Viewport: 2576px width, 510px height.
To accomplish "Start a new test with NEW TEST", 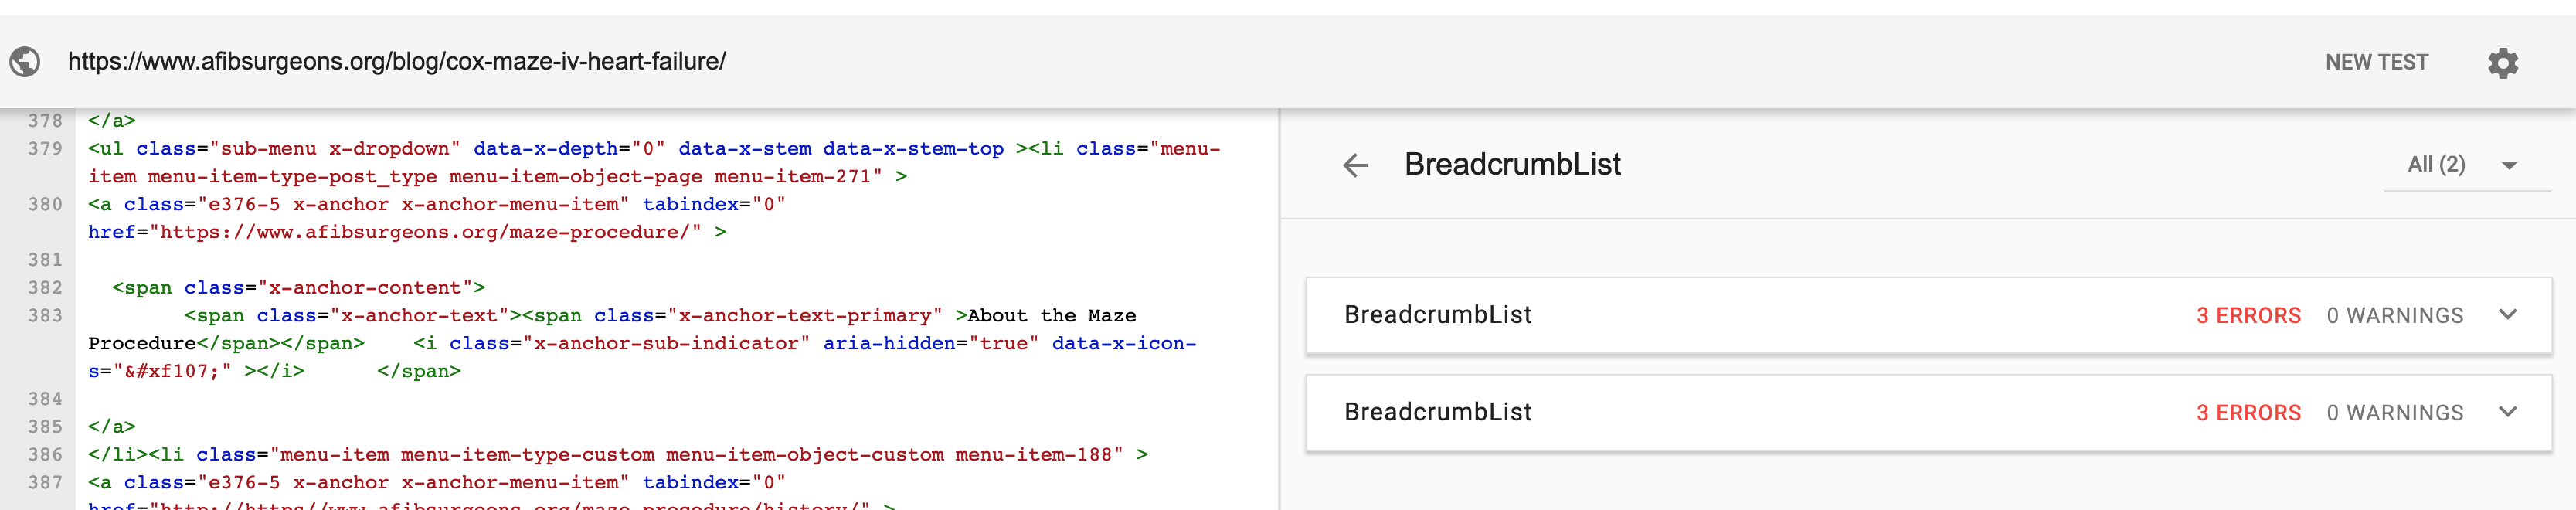I will [x=2376, y=63].
